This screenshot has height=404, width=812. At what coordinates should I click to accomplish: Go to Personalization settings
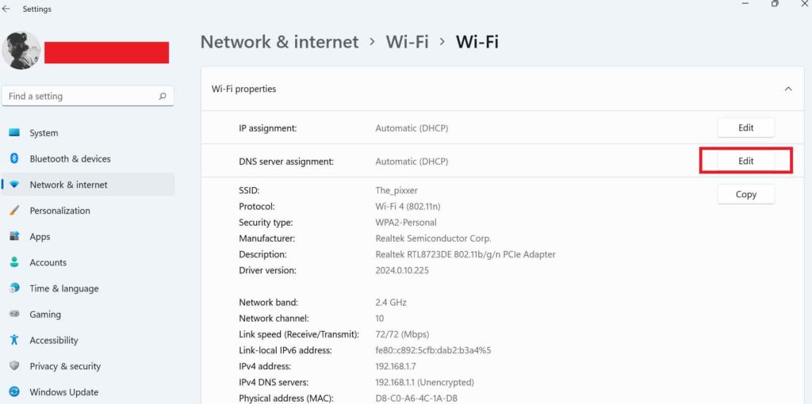(x=59, y=211)
